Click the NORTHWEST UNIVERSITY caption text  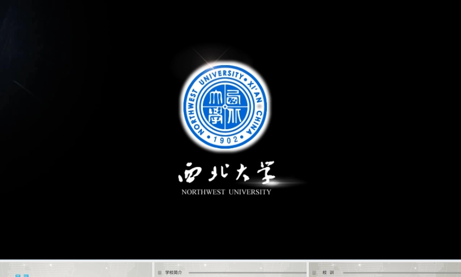click(226, 192)
